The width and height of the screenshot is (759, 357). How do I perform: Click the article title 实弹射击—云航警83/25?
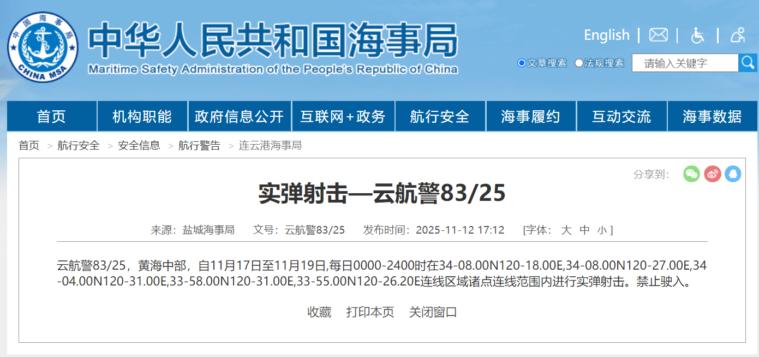click(x=382, y=194)
